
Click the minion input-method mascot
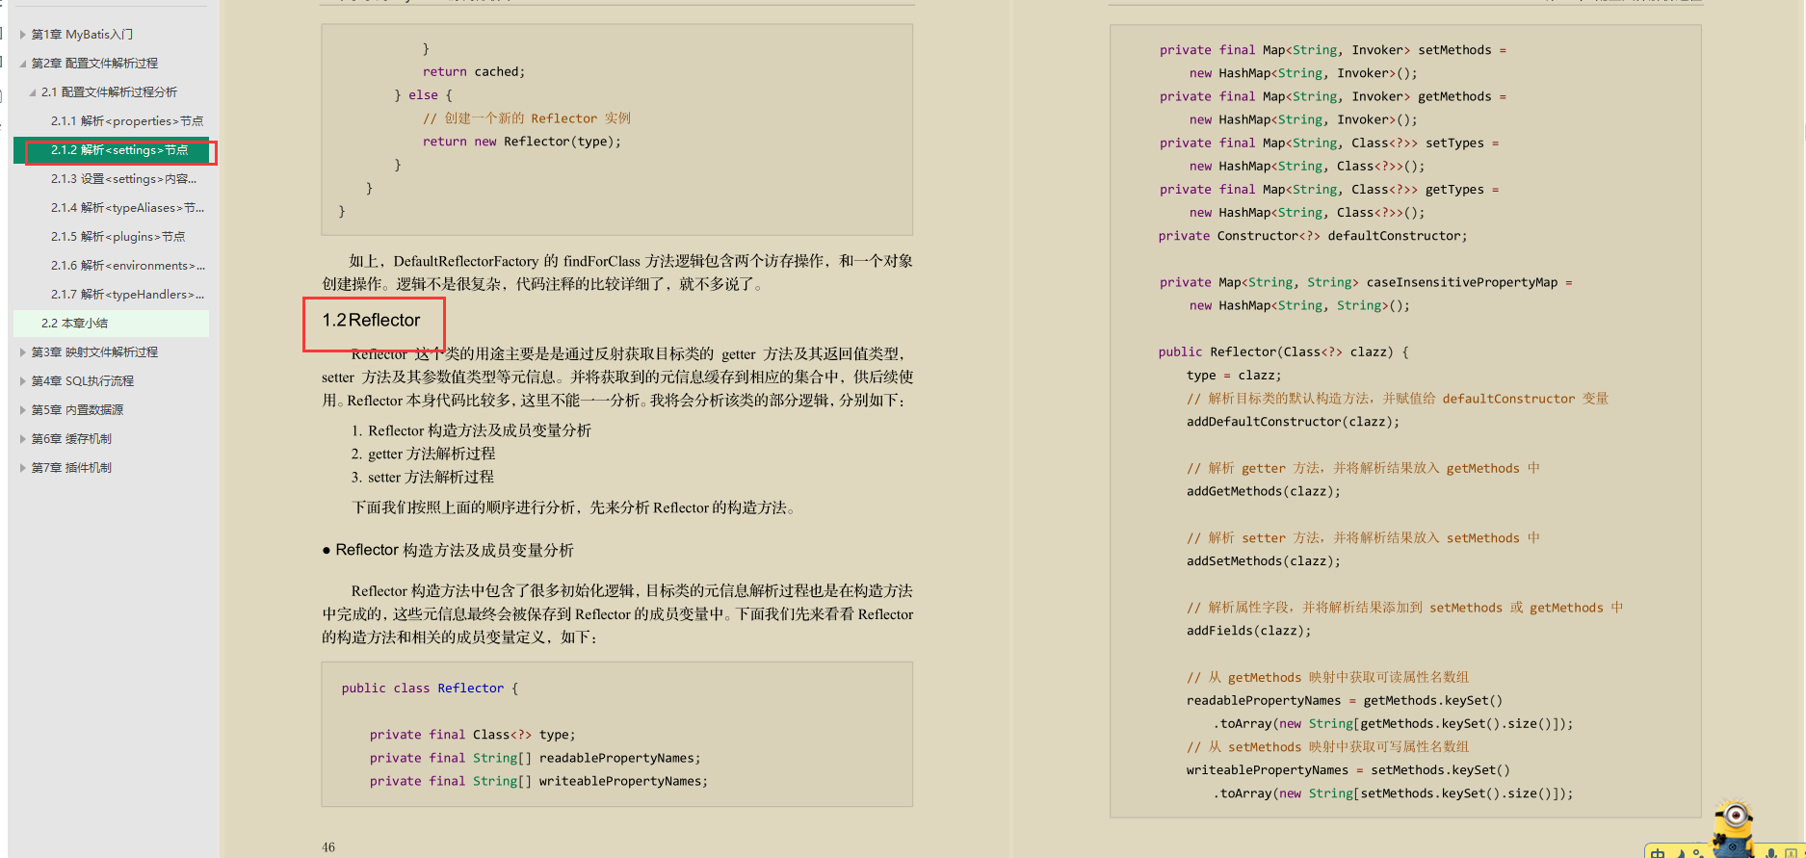(x=1733, y=829)
